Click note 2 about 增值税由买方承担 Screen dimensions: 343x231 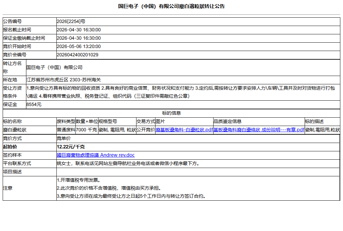coord(109,188)
